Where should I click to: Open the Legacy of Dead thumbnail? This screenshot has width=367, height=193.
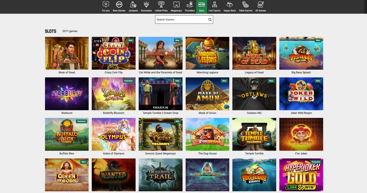[x=254, y=53]
